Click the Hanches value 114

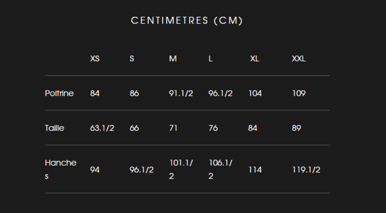click(255, 169)
